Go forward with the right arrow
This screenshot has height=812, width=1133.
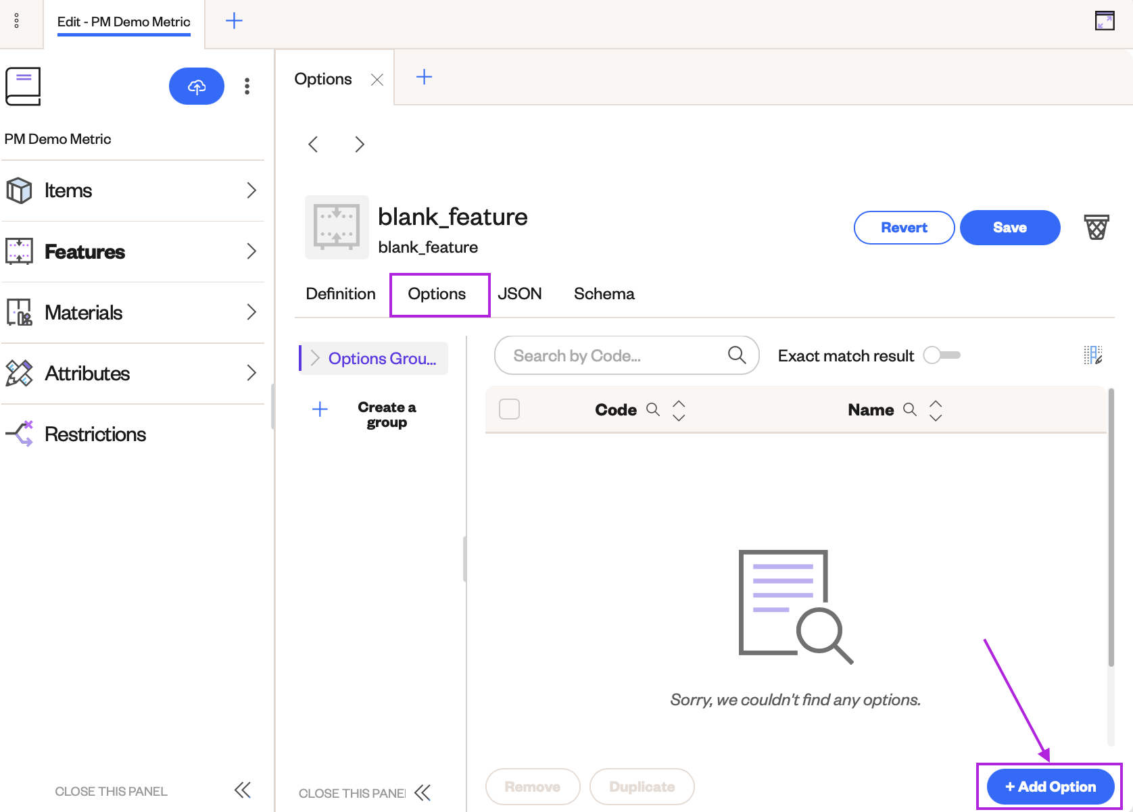(360, 144)
